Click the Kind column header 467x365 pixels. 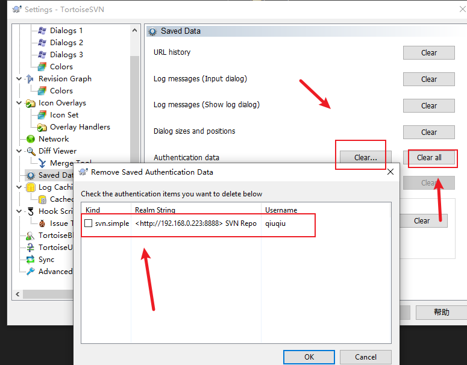coord(106,209)
